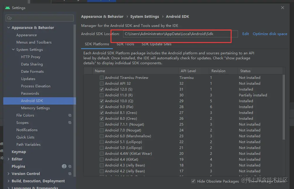Click into the Settings search field

[40, 18]
